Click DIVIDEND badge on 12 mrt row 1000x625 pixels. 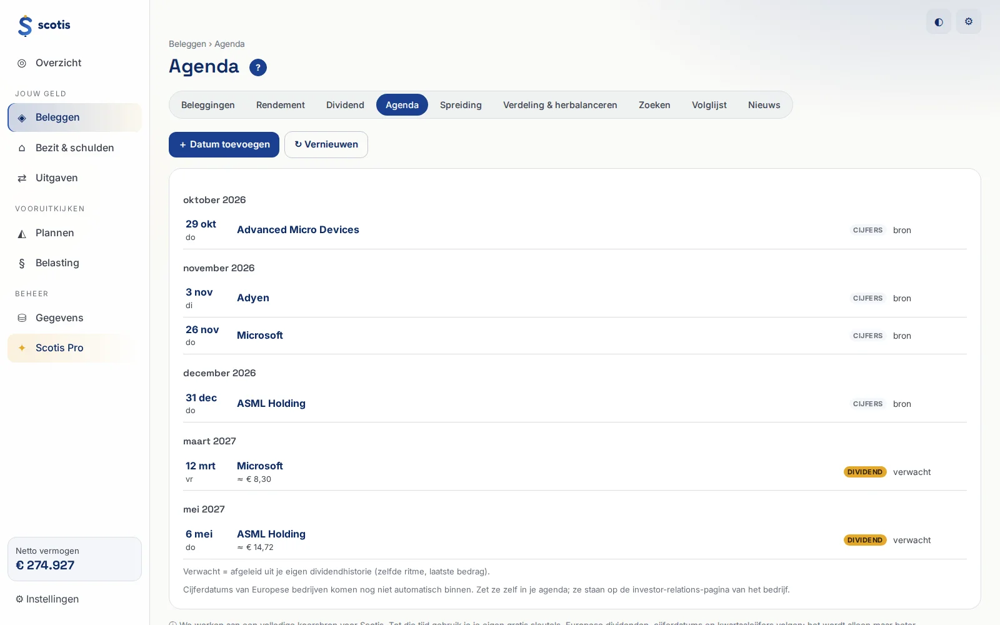pyautogui.click(x=865, y=472)
